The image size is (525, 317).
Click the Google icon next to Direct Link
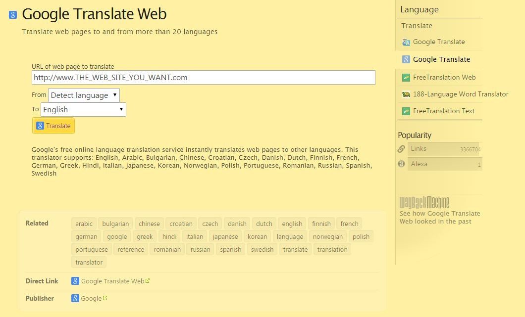(x=75, y=281)
